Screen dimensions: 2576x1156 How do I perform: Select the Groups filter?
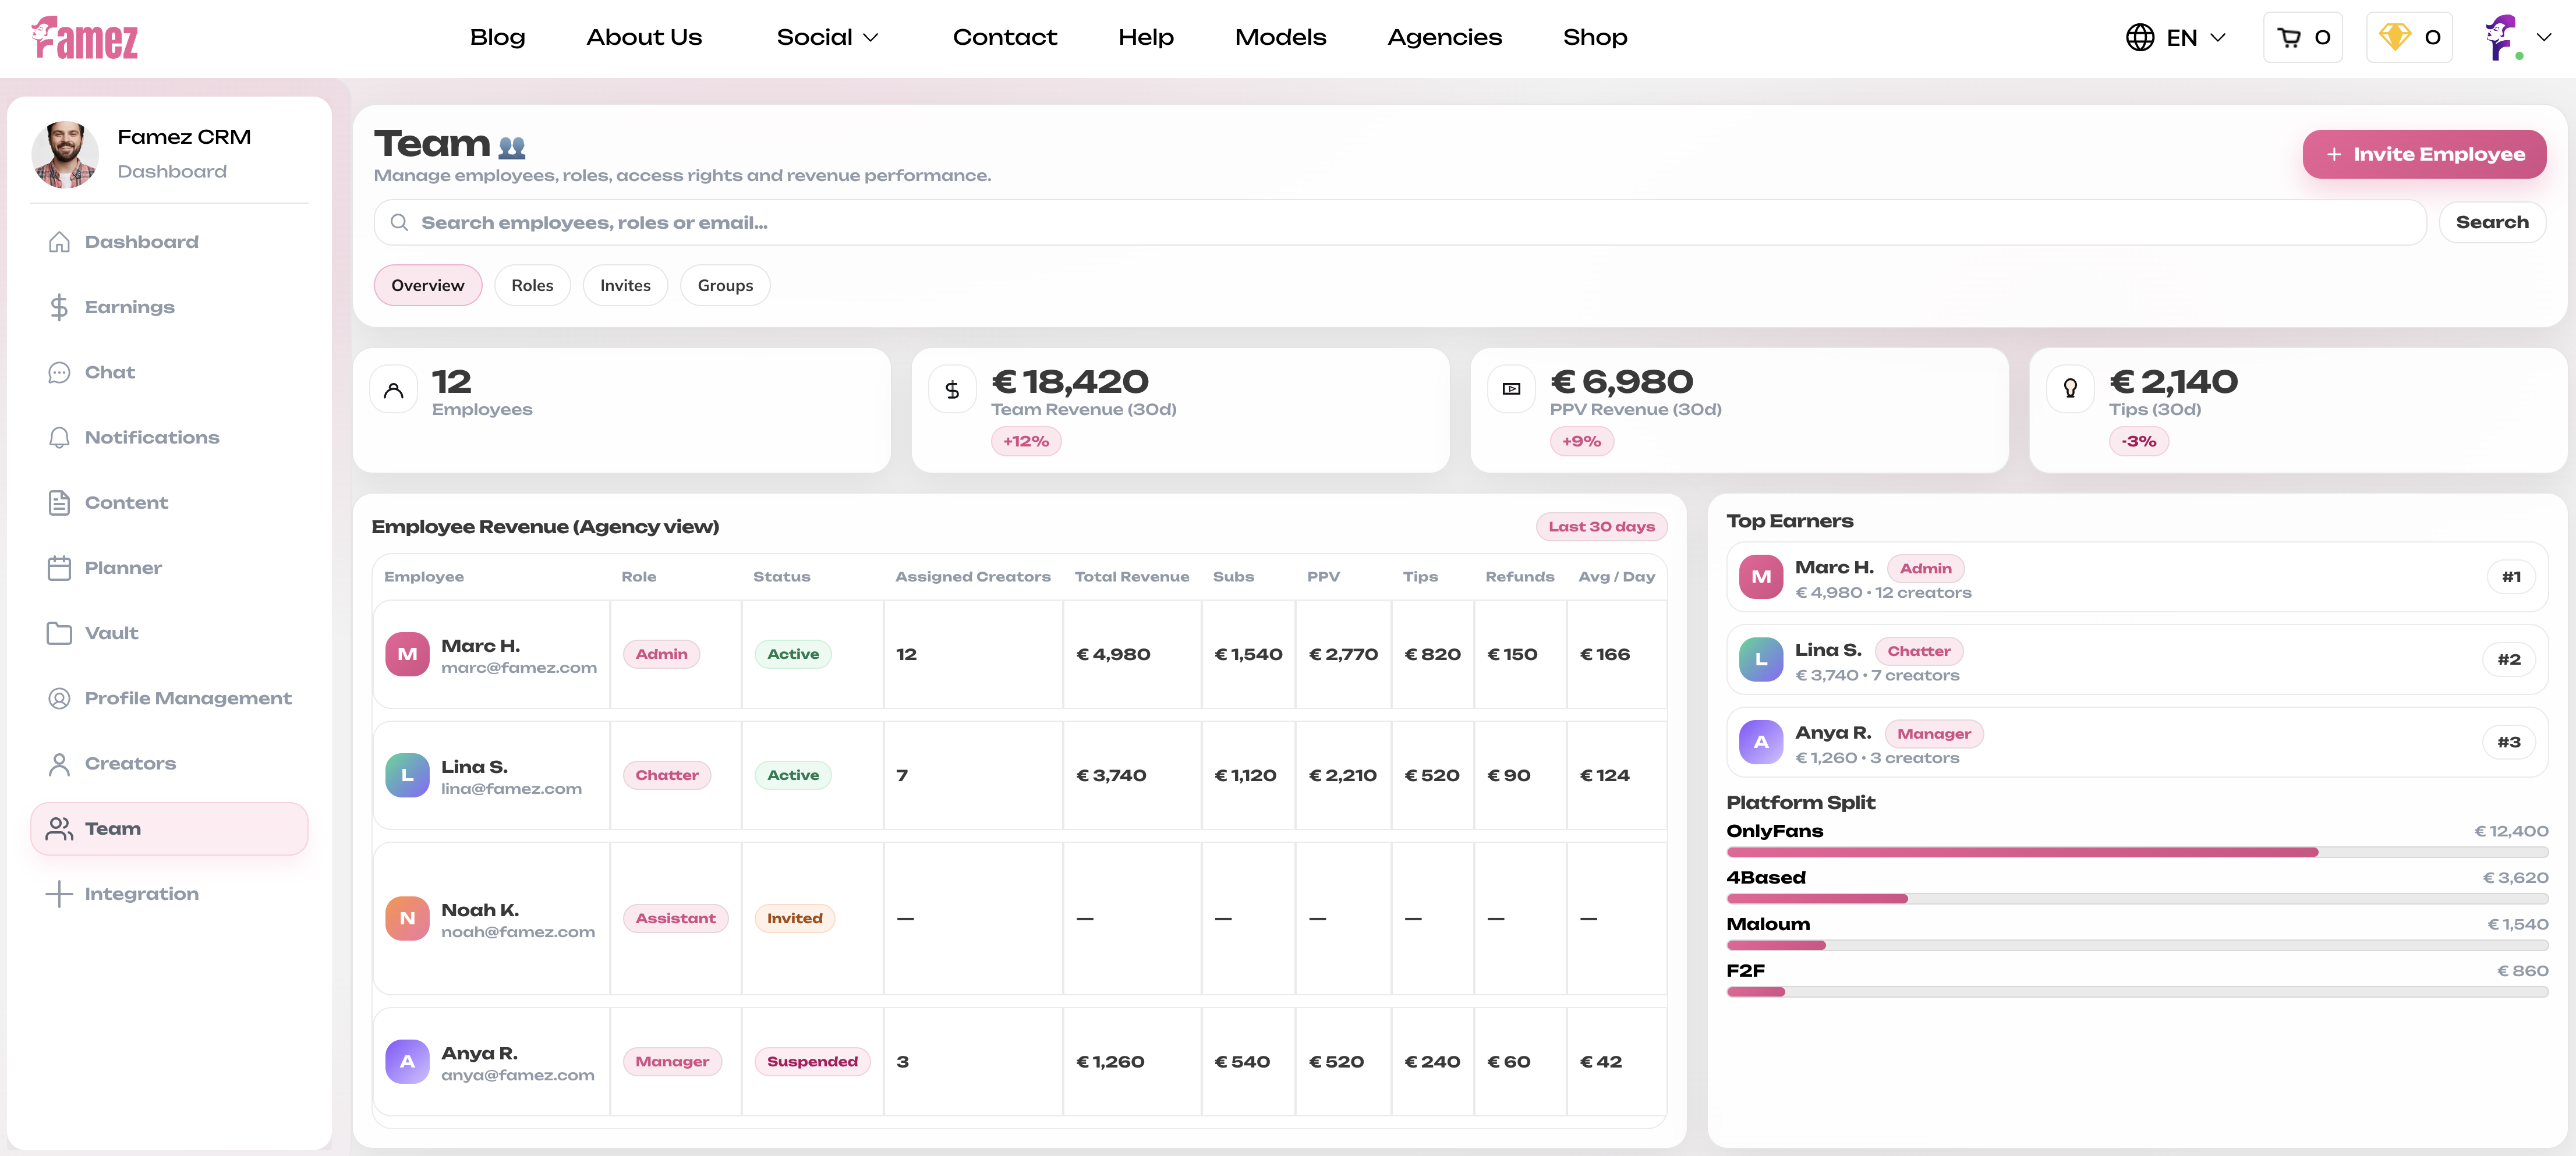(x=724, y=285)
